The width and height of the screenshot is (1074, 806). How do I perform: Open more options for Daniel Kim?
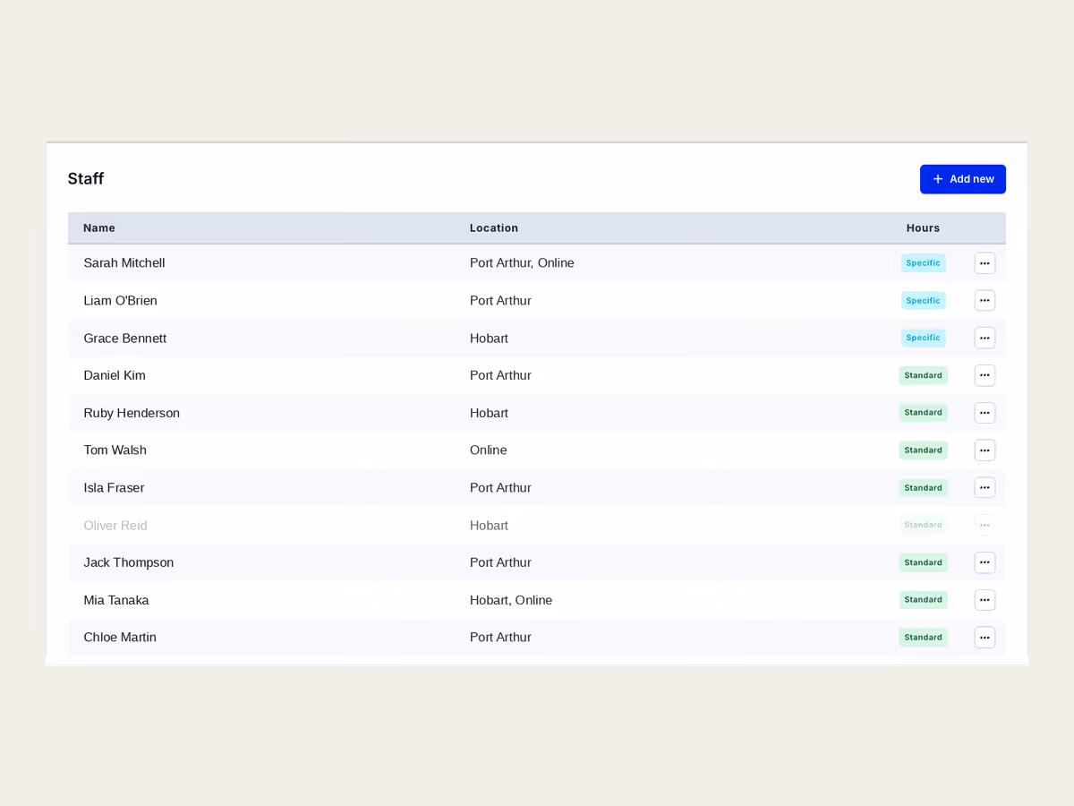[984, 375]
